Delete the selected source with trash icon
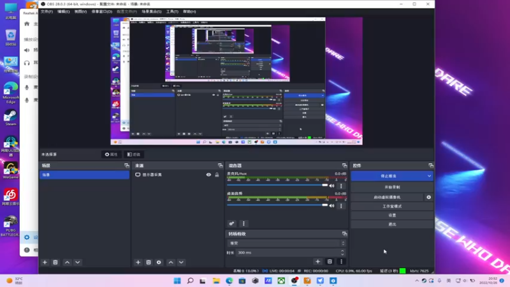The image size is (510, 287). click(x=149, y=262)
